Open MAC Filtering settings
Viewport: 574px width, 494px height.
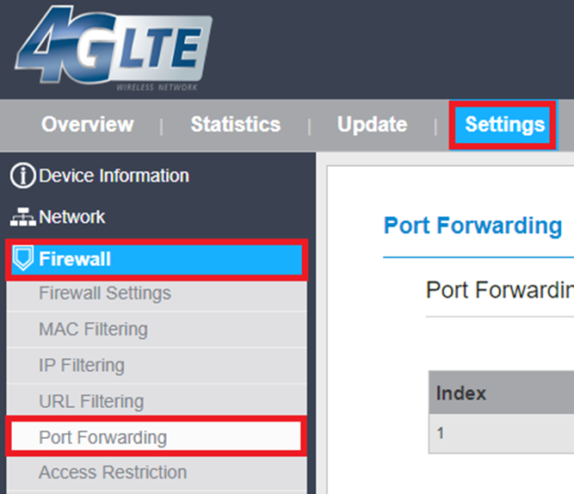[x=93, y=330]
